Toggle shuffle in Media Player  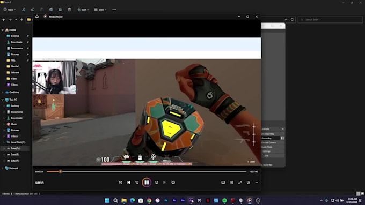click(120, 183)
